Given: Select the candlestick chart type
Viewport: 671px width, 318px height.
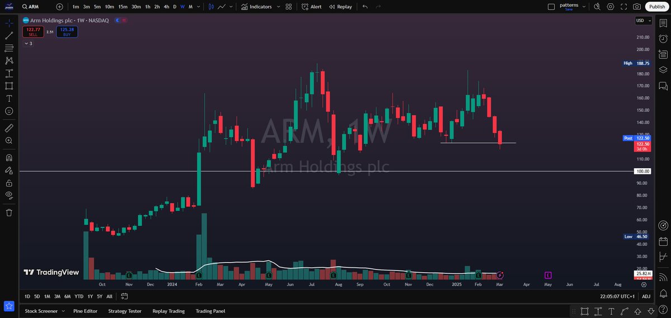Looking at the screenshot, I should pos(211,7).
